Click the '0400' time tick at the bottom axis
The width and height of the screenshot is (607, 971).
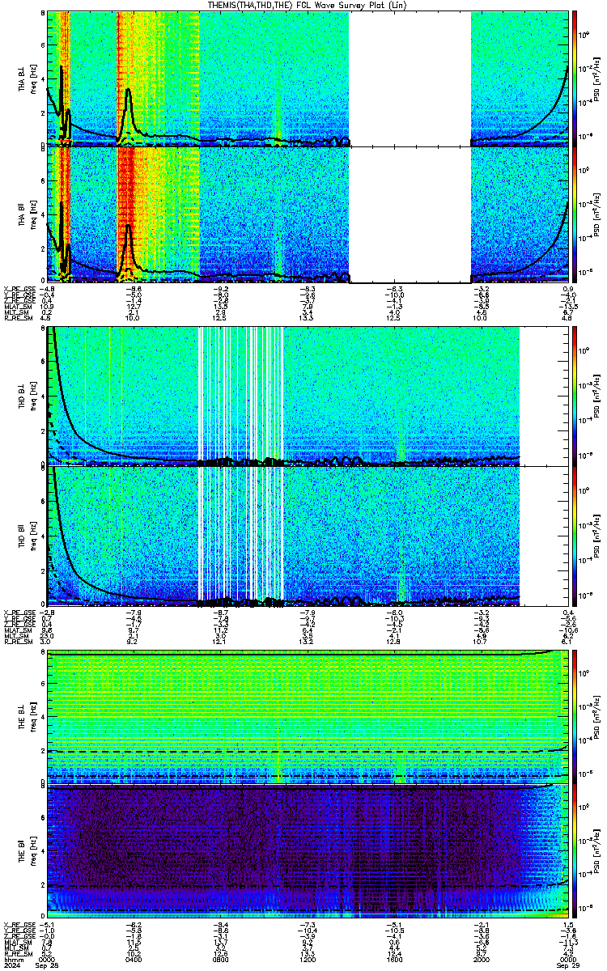(134, 960)
